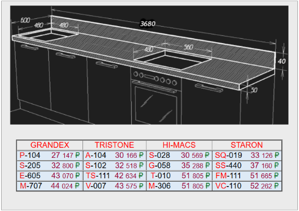The height and width of the screenshot is (211, 299).
Task: Select the S-028 30 569 cell
Action: point(179,155)
